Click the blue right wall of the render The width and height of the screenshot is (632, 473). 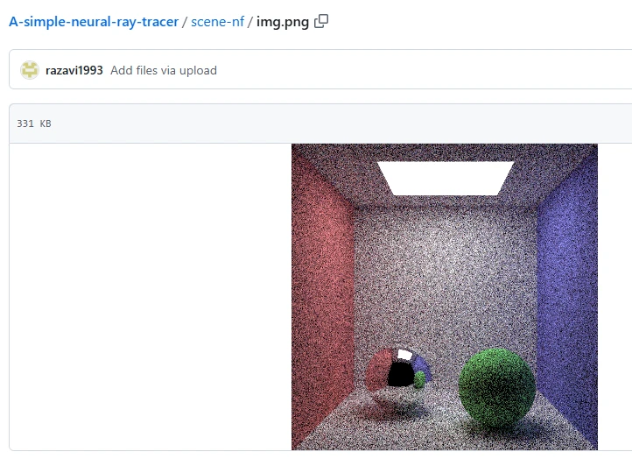567,299
